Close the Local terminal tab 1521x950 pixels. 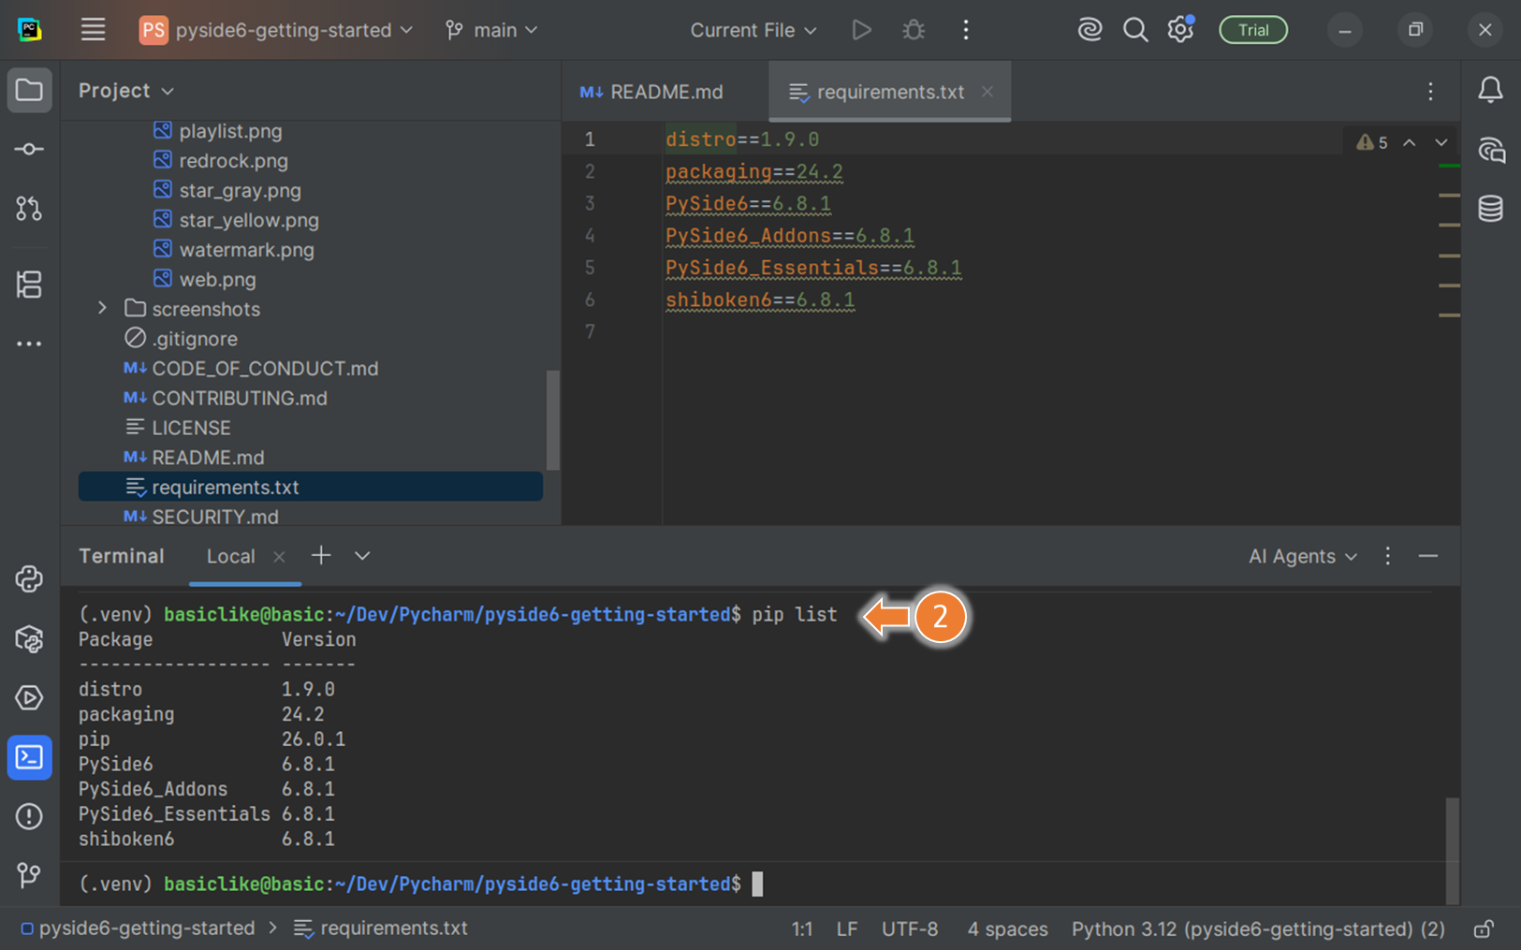[x=279, y=557]
